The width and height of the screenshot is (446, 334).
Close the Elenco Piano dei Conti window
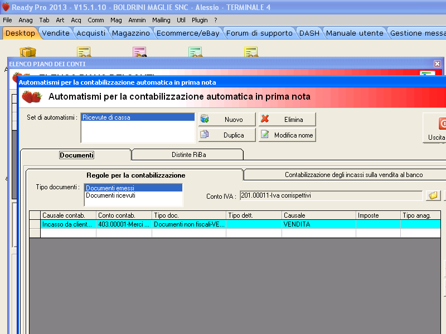pyautogui.click(x=437, y=63)
